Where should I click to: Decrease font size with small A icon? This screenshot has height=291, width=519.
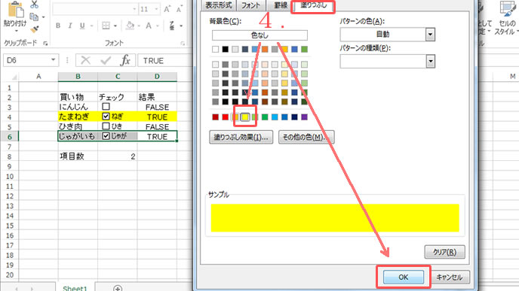[x=179, y=9]
